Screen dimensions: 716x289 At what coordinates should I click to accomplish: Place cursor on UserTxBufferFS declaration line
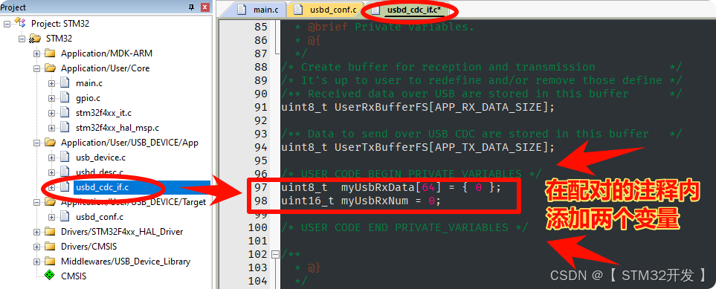pyautogui.click(x=418, y=147)
